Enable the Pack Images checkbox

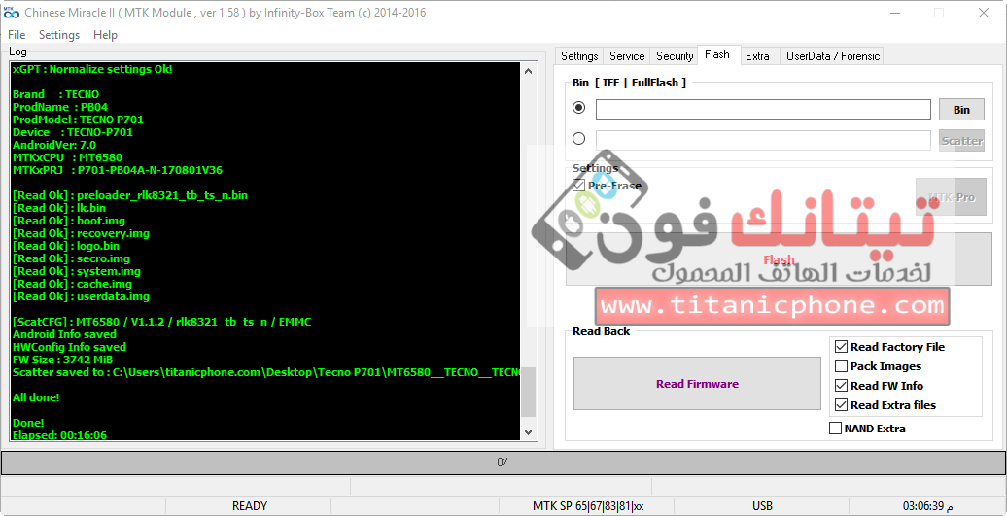(842, 366)
